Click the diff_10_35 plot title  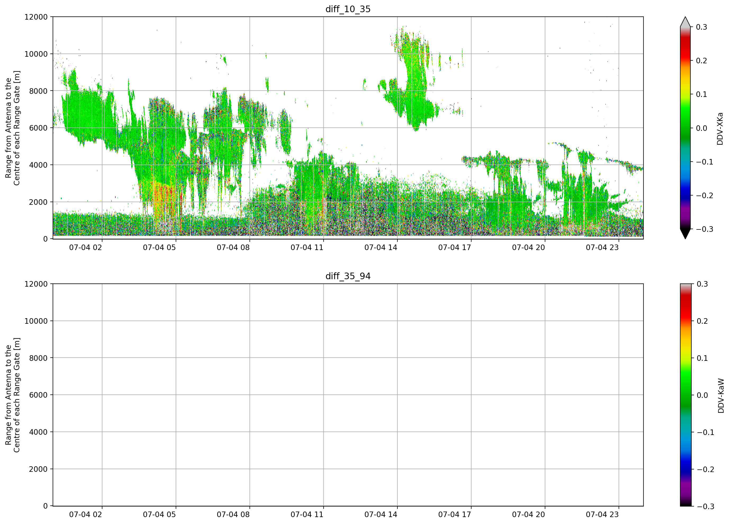(348, 9)
